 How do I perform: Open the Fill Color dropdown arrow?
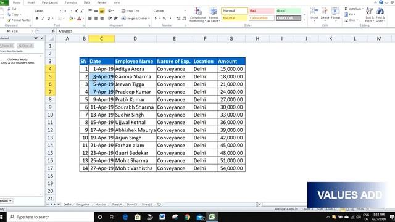click(x=75, y=18)
